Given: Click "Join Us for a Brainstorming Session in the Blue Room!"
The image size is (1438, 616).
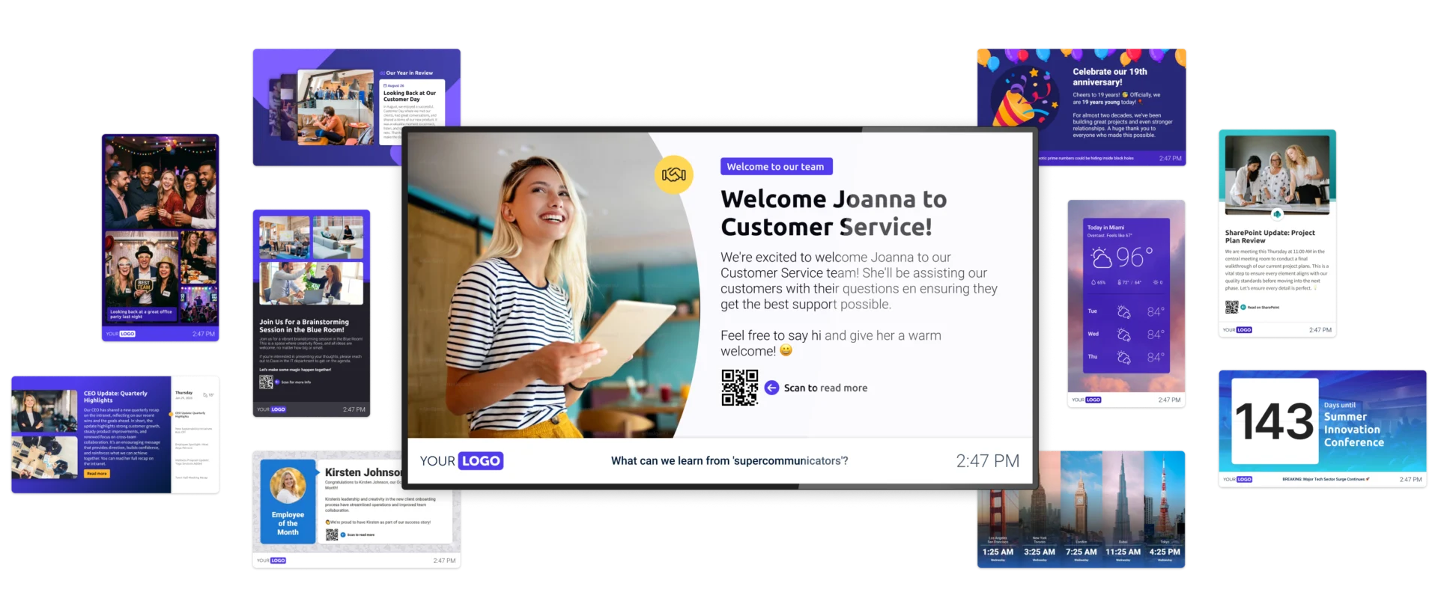Looking at the screenshot, I should point(304,326).
